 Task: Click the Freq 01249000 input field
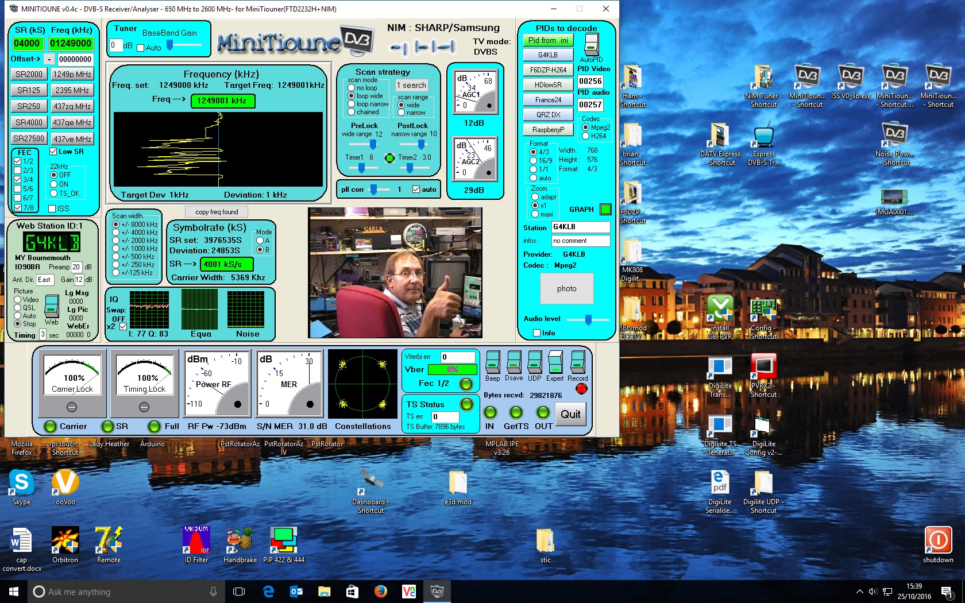(71, 43)
